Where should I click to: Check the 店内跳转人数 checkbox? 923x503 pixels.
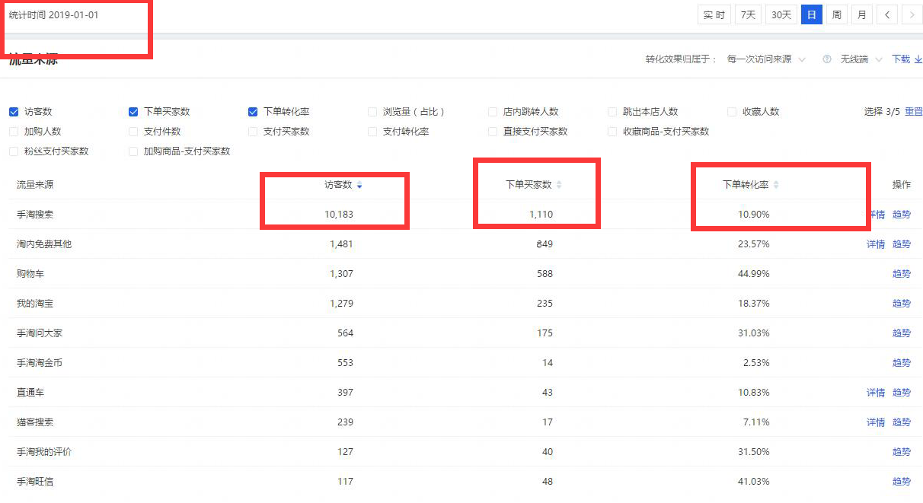pyautogui.click(x=493, y=112)
